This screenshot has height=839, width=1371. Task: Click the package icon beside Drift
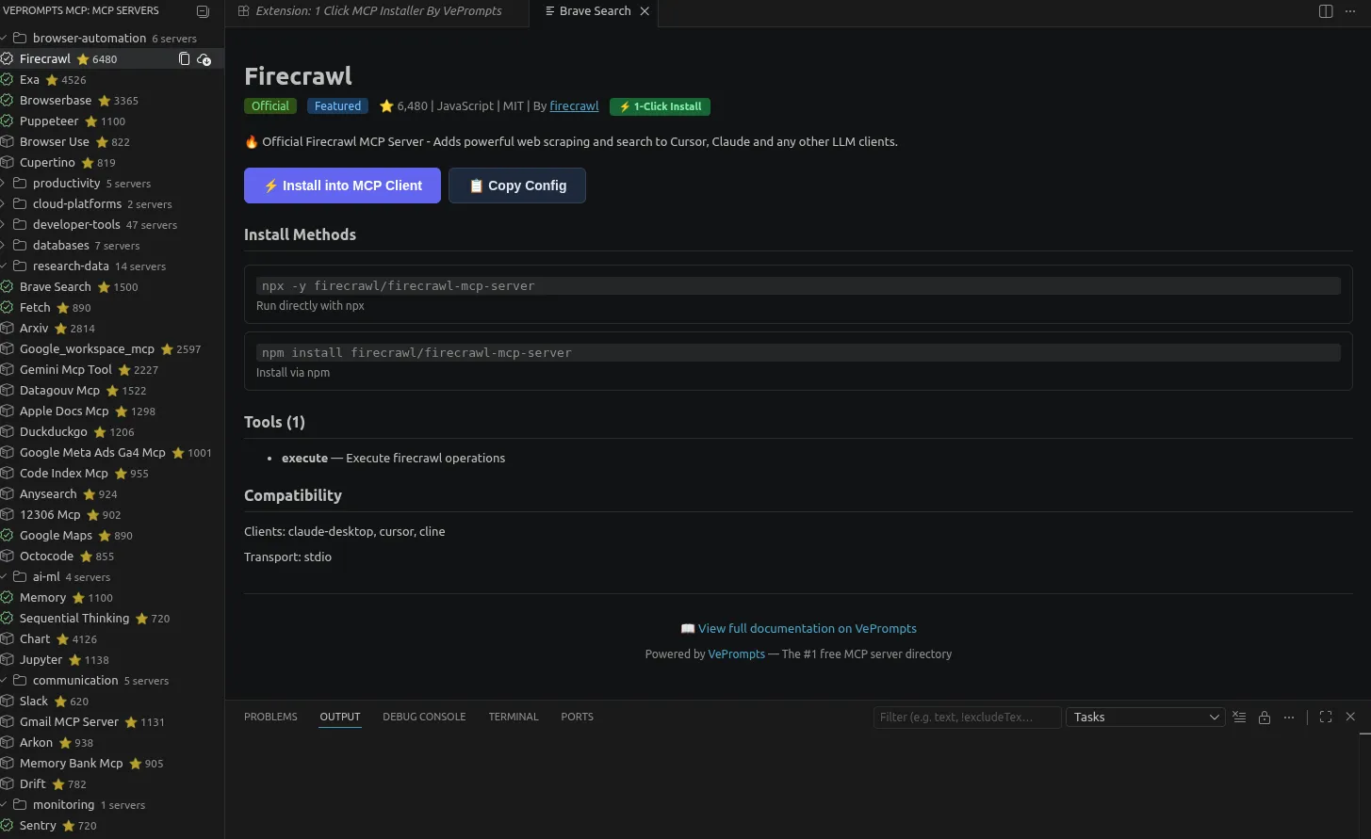tap(7, 784)
